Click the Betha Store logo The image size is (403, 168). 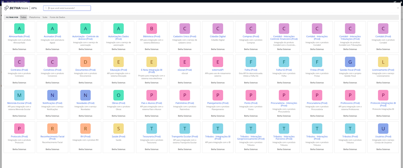(x=16, y=8)
